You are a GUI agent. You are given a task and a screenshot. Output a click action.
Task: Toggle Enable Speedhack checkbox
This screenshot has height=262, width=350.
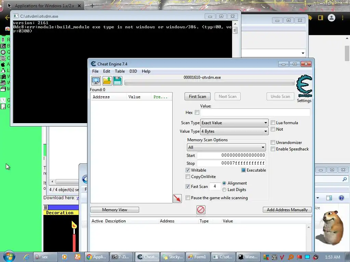(x=273, y=149)
